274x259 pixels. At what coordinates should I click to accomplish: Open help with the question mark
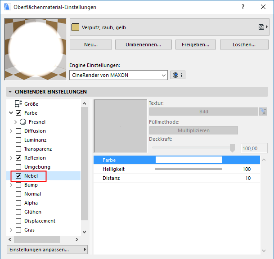[x=243, y=7]
